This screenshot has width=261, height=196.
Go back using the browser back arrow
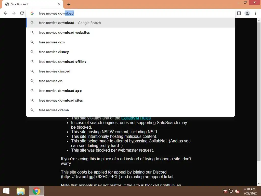[x=6, y=13]
